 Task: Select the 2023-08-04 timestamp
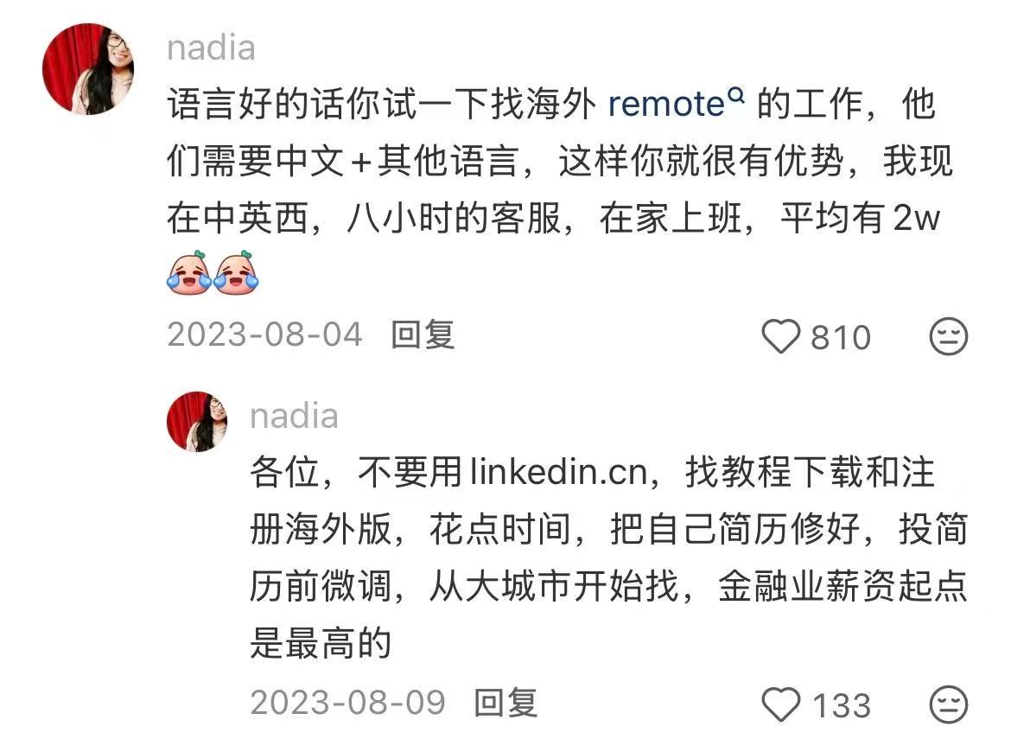click(265, 334)
